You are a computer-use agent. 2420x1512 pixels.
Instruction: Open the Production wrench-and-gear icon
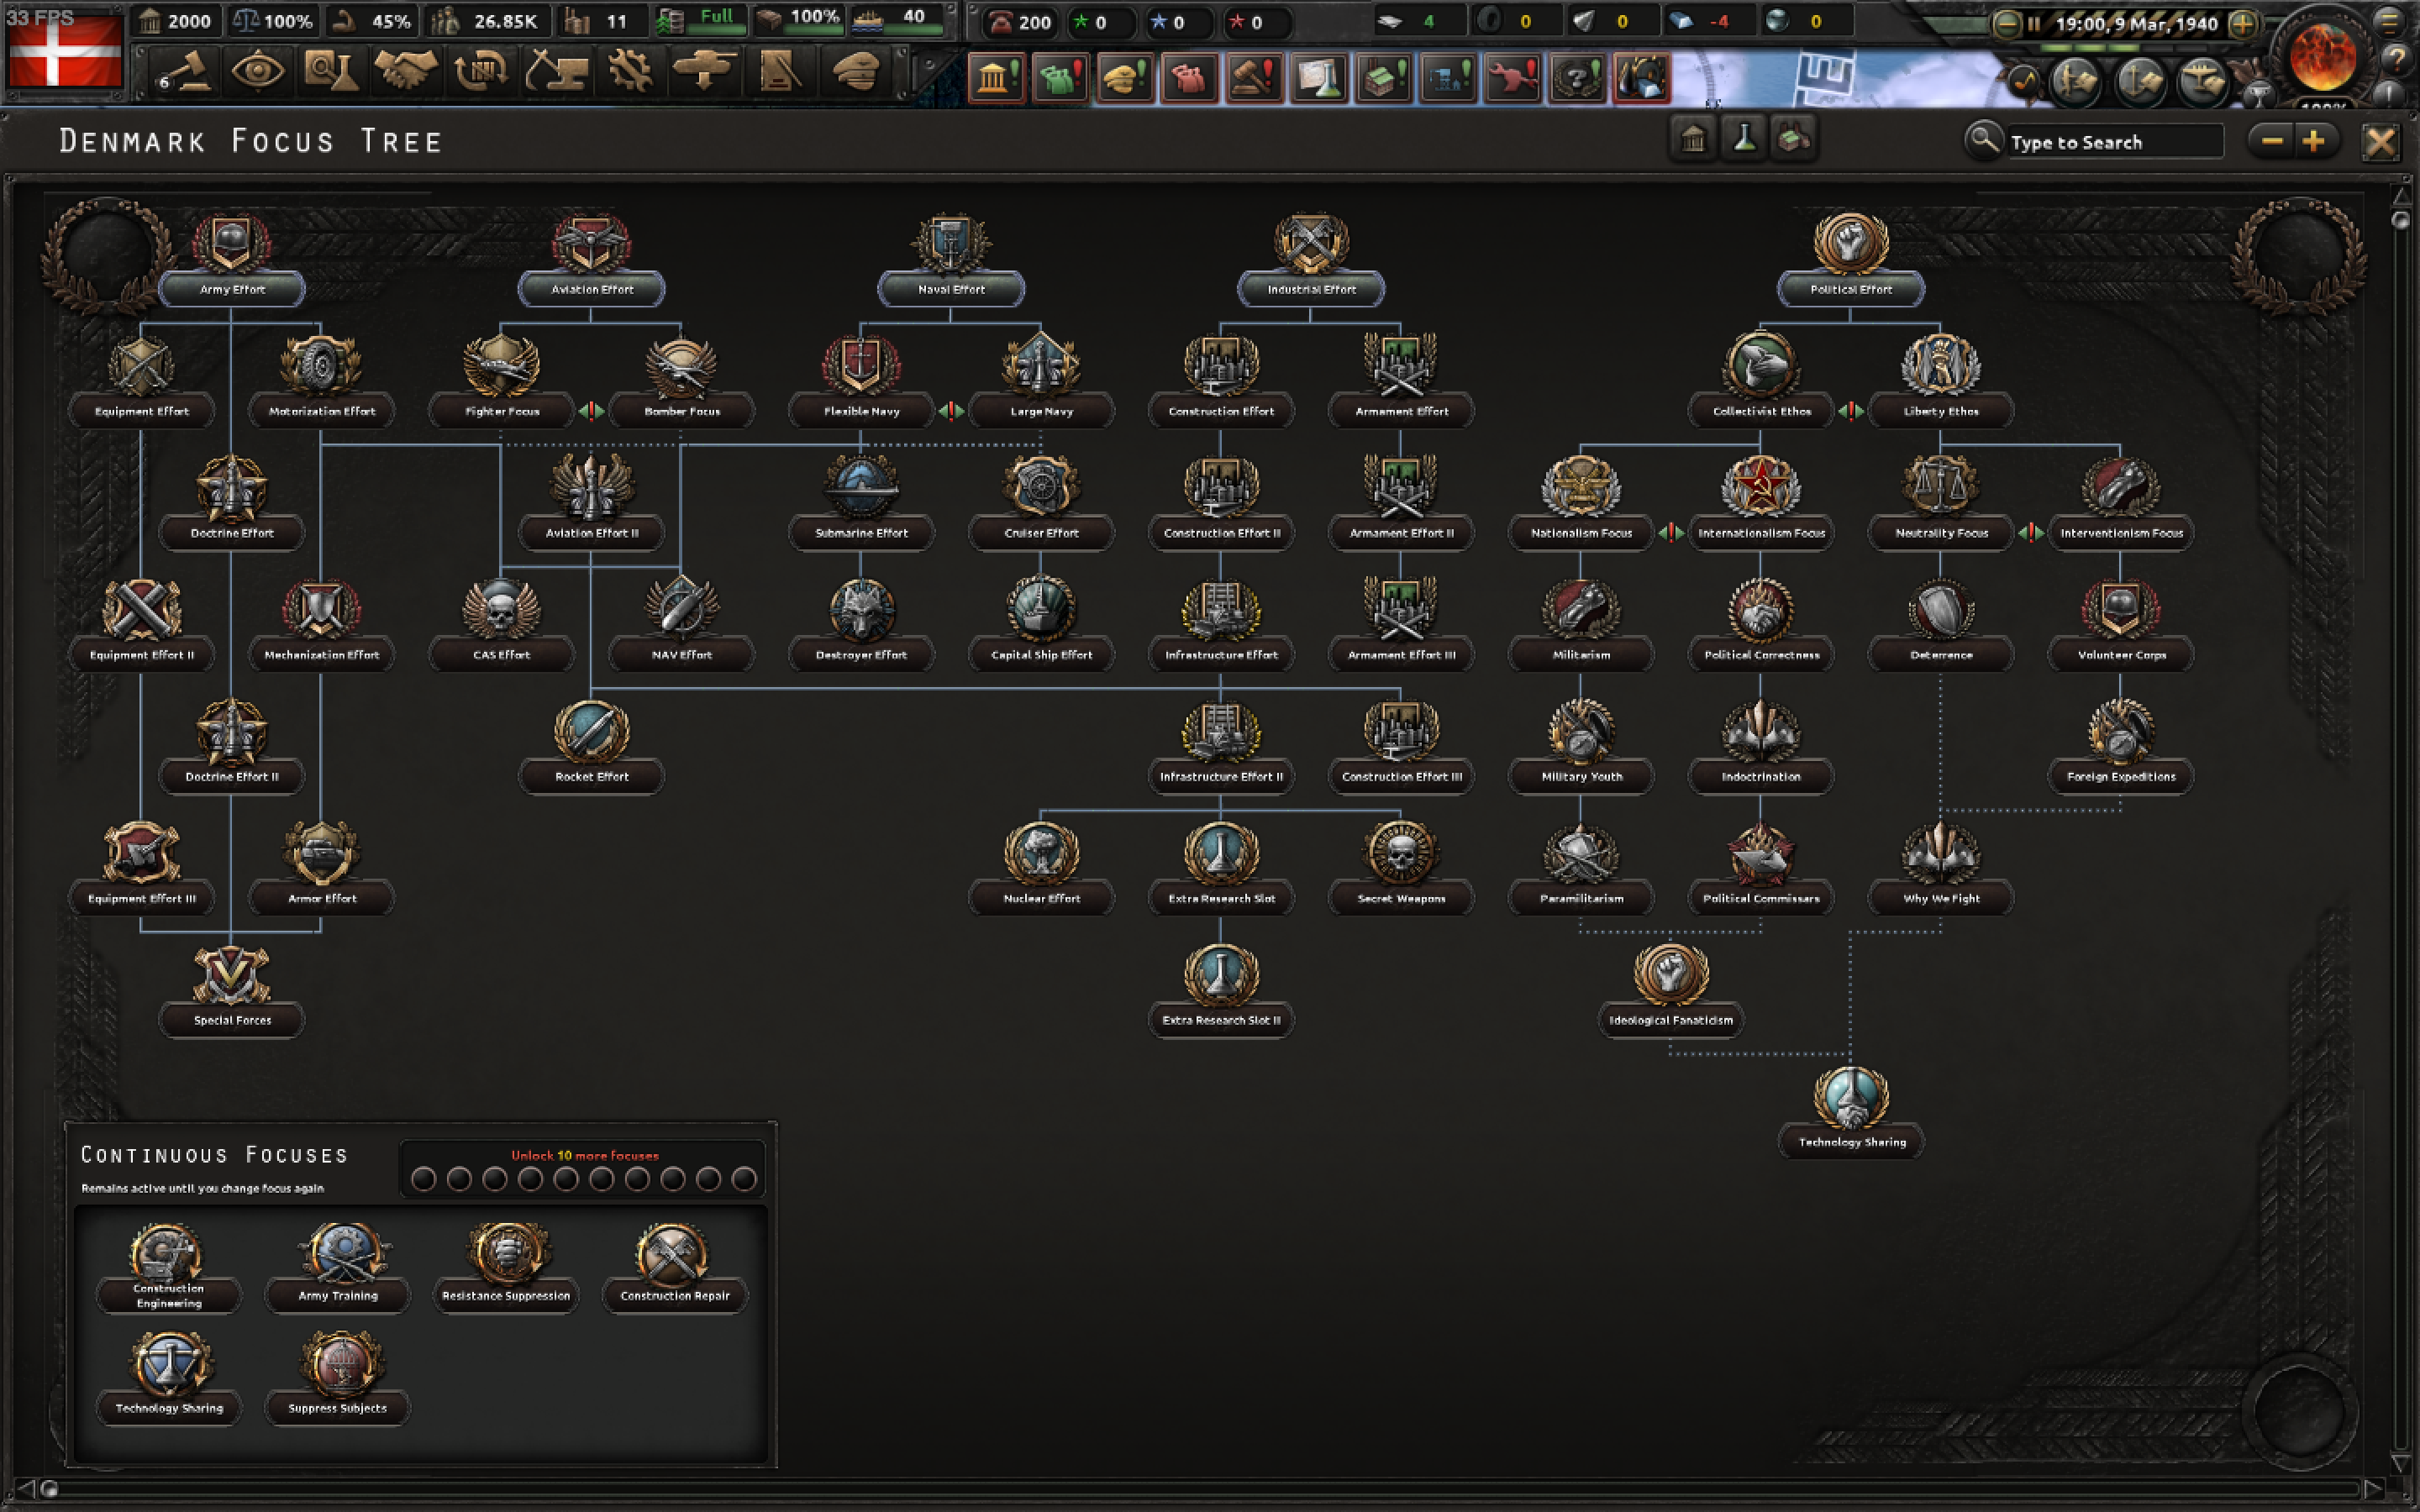click(x=630, y=72)
